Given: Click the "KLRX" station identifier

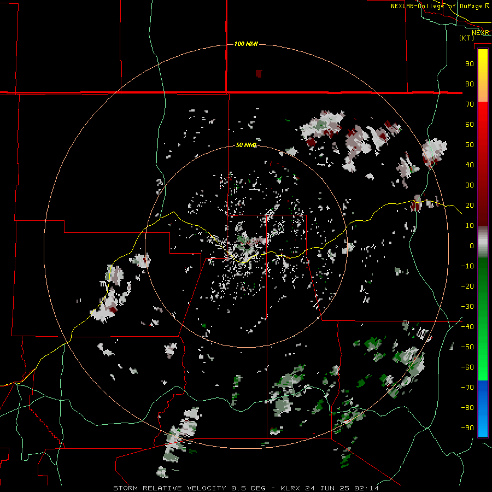Looking at the screenshot, I should coord(290,488).
